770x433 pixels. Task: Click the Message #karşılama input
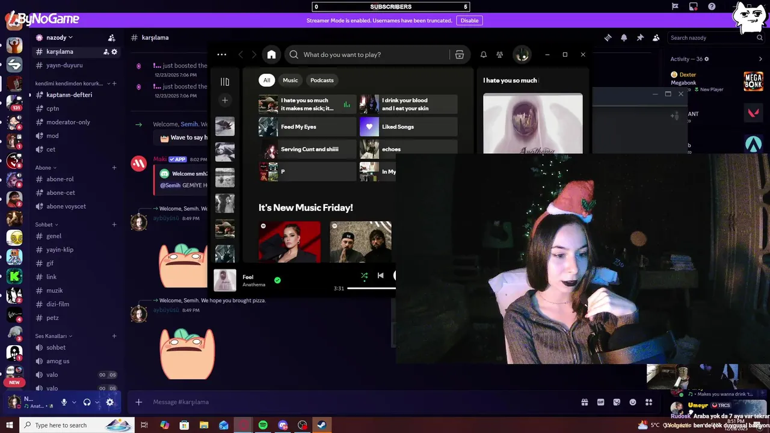point(361,402)
